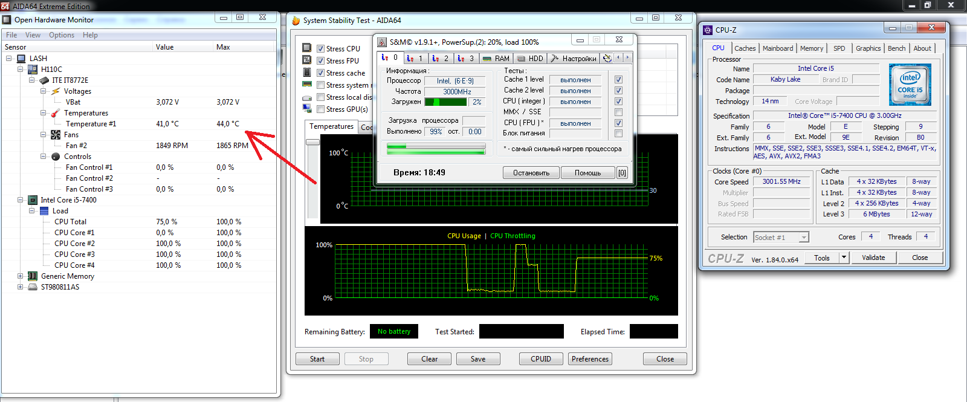Click the ST980811AS hard drive icon

coord(33,287)
